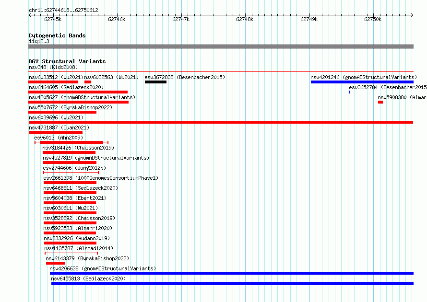This screenshot has height=302, width=427.
Task: Select esv2744606 (Wong2012b) label
Action: click(x=75, y=168)
